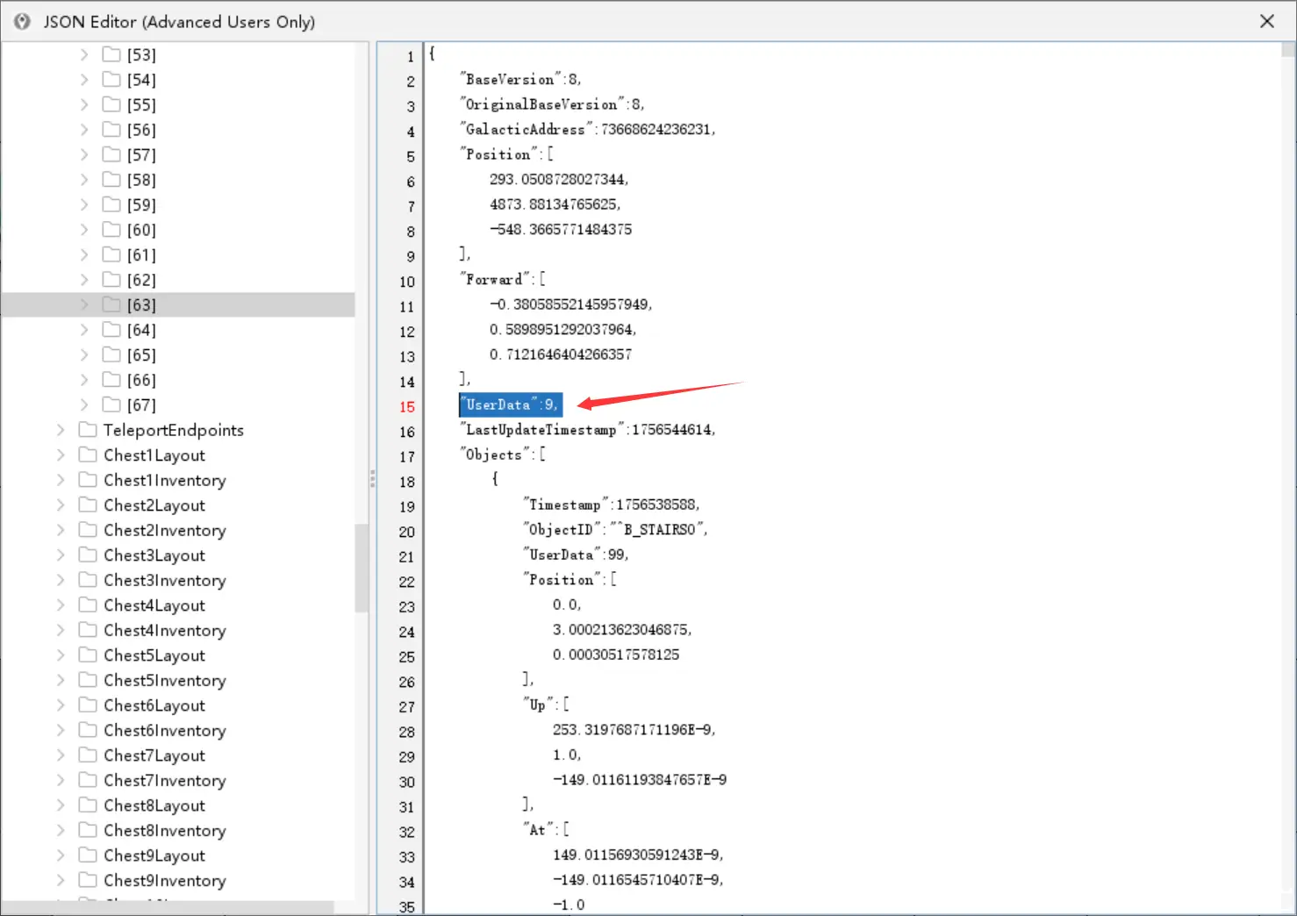Screen dimensions: 1297x916
Task: Expand the TeleportEndpoints node
Action: 61,430
